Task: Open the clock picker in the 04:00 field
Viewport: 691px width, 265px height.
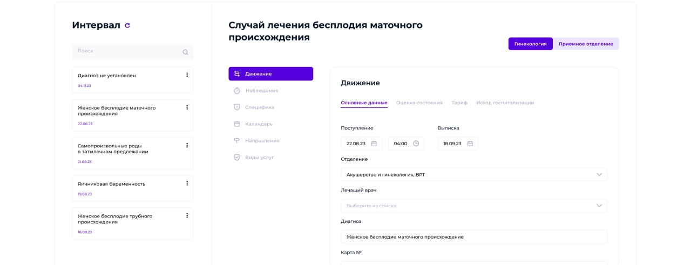Action: tap(416, 144)
